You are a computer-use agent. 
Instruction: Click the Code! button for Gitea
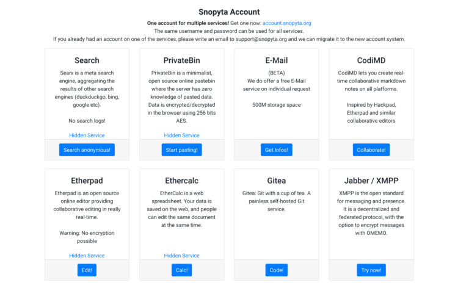tap(276, 270)
